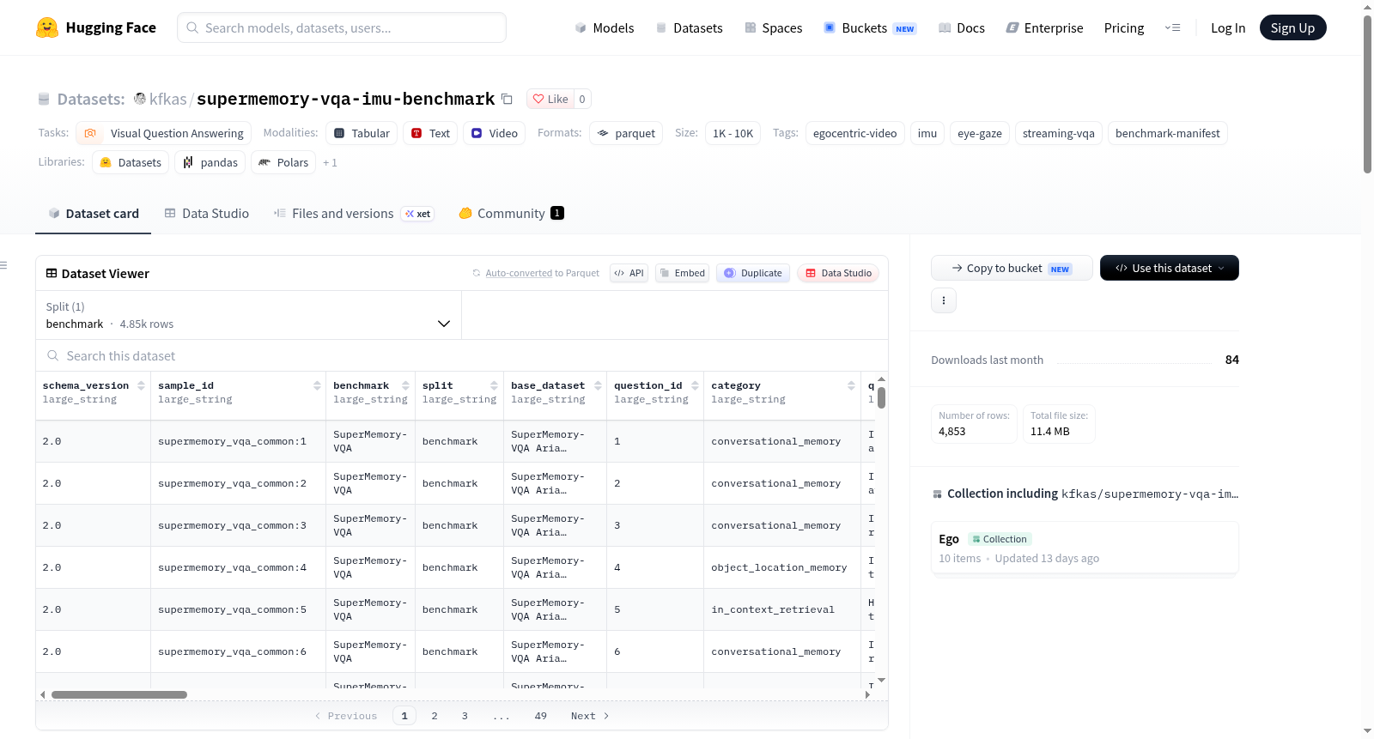Go to page 3 of results
This screenshot has height=739, width=1374.
click(465, 716)
